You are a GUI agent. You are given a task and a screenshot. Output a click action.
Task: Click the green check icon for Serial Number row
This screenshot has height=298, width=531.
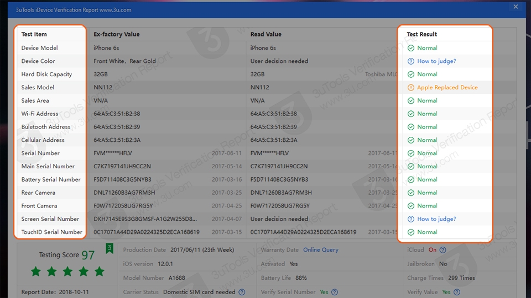coord(411,153)
